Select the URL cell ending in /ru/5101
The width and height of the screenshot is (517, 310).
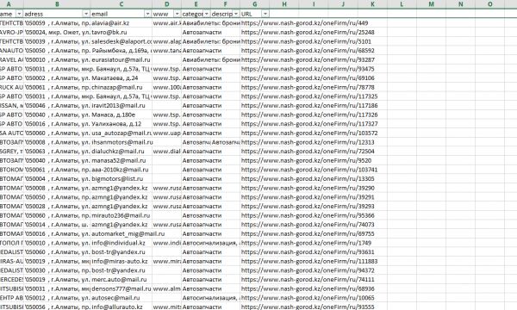tap(255, 41)
